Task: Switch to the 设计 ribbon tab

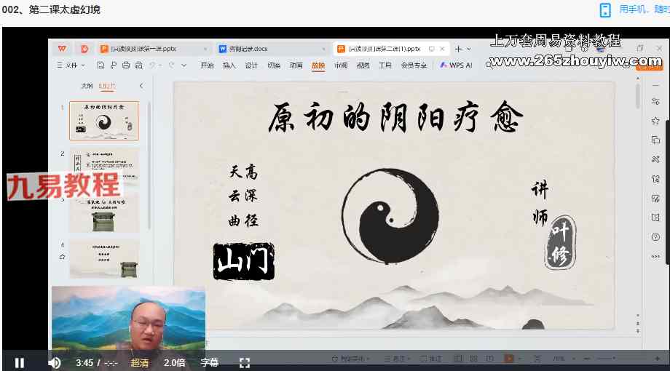Action: tap(251, 65)
